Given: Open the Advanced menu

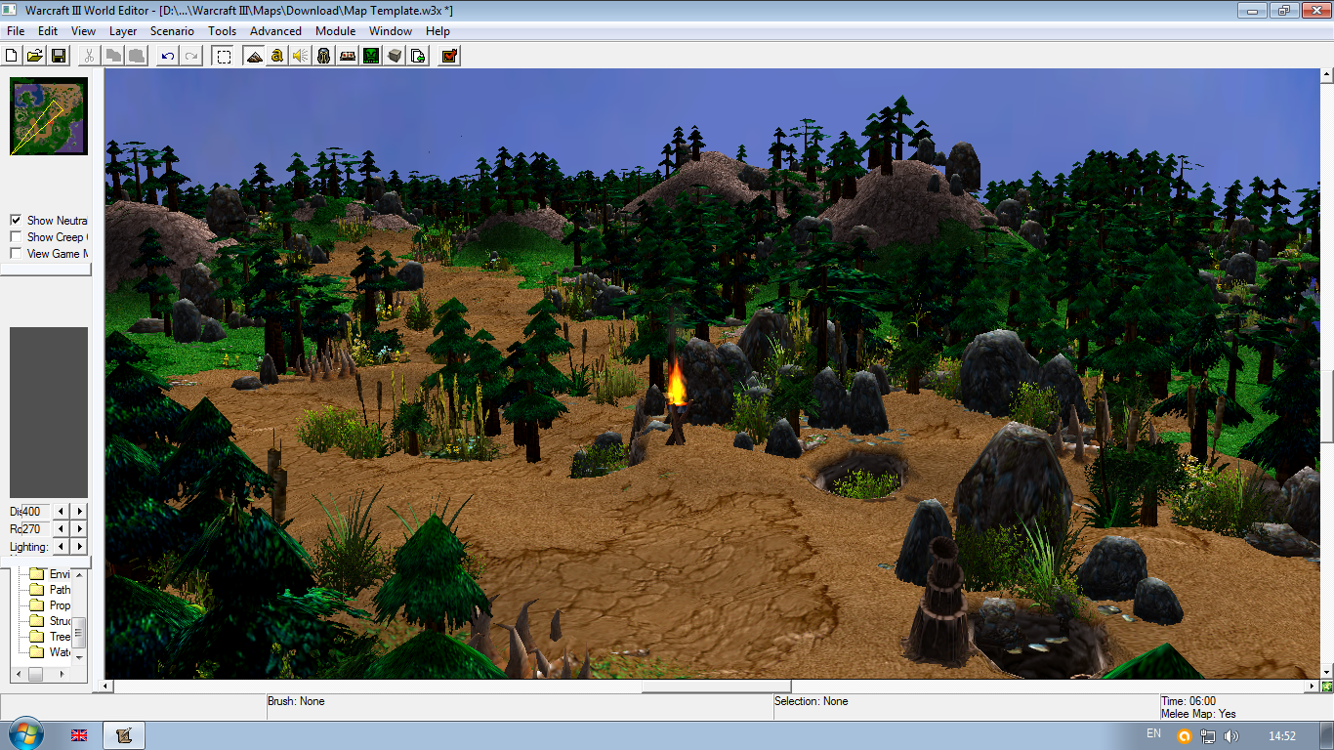Looking at the screenshot, I should 275,31.
